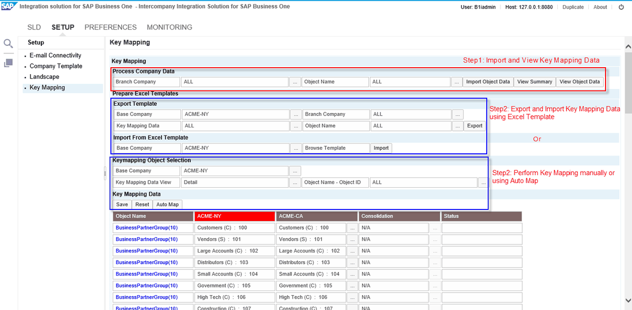
Task: Click the ACME-NY column header
Action: (234, 216)
